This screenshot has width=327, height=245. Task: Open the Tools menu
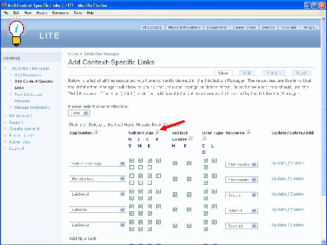tap(78, 13)
